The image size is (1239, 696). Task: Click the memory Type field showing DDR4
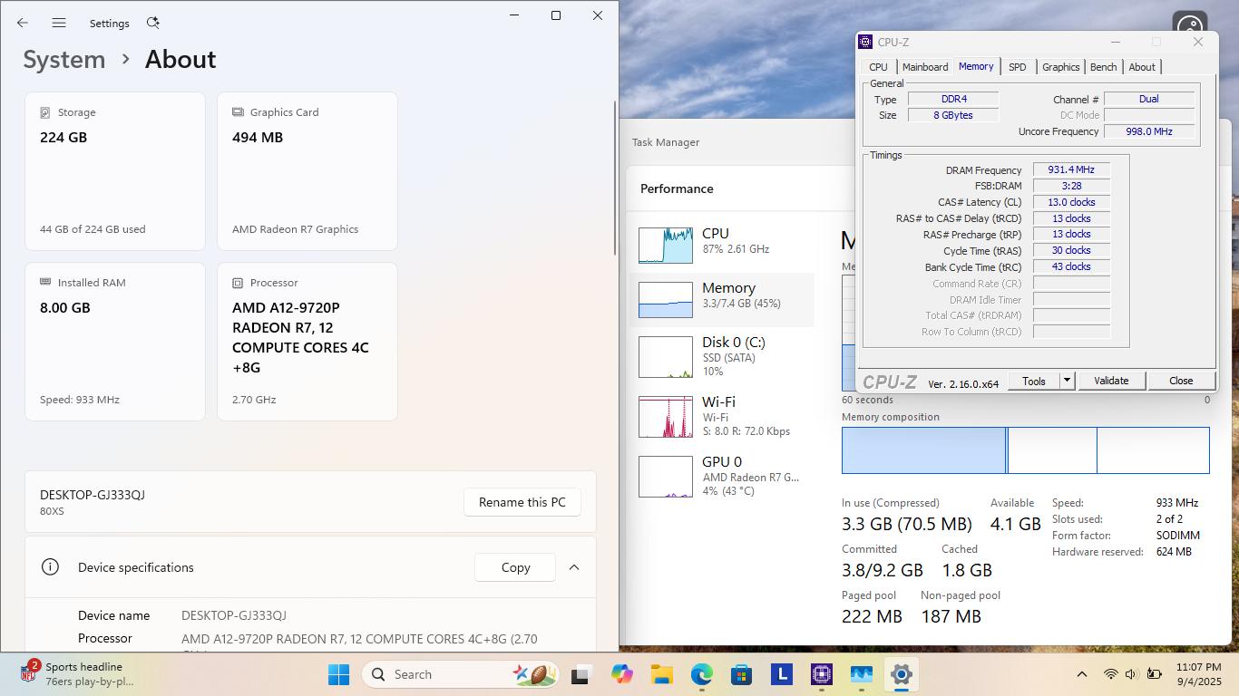tap(953, 100)
